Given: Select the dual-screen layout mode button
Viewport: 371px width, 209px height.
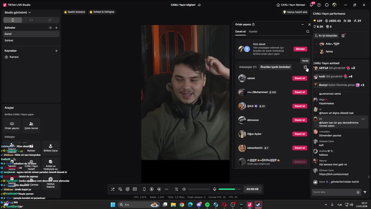Looking at the screenshot, I should pyautogui.click(x=50, y=20).
